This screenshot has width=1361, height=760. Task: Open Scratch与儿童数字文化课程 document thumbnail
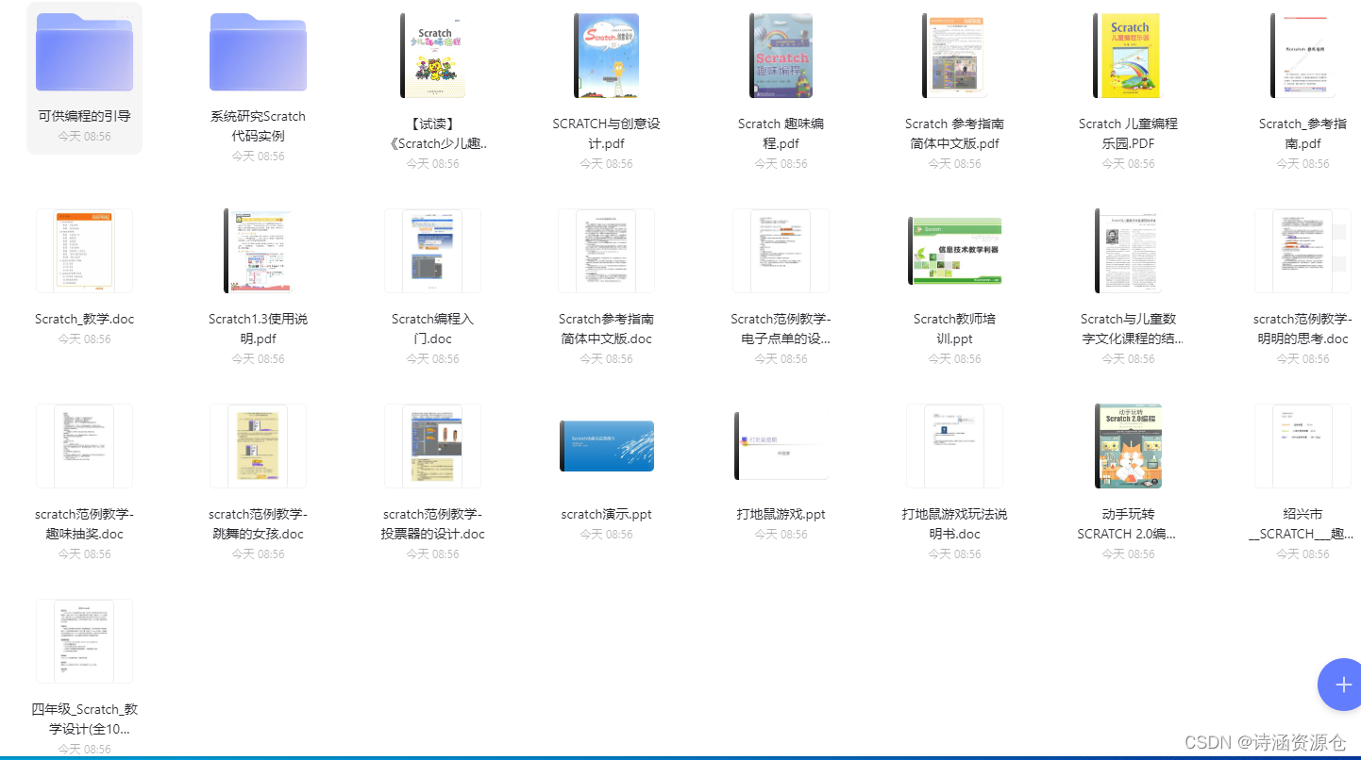coord(1128,251)
